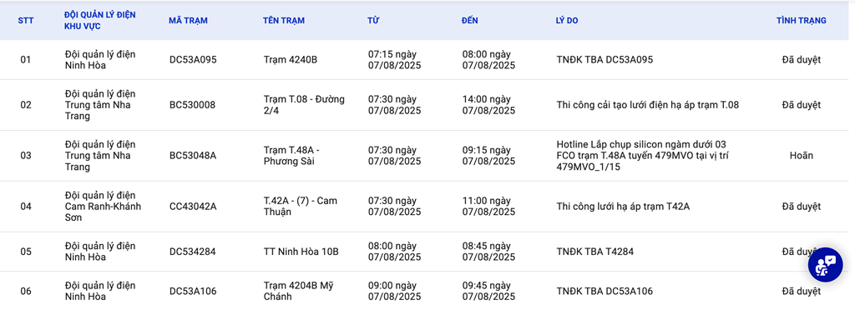Image resolution: width=855 pixels, height=310 pixels.
Task: Click station name TT Ninh Hòa 10B
Action: [x=301, y=252]
